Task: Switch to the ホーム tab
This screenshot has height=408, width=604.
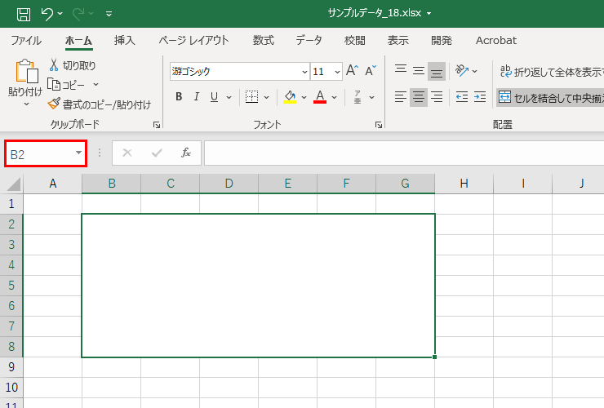Action: pos(78,41)
